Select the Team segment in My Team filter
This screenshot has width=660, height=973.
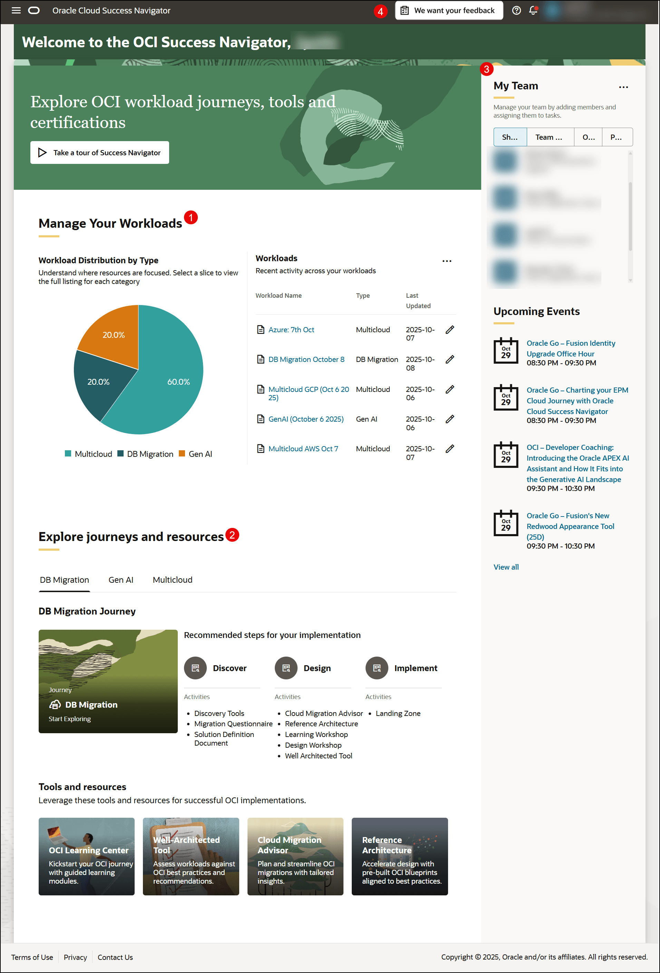click(x=550, y=137)
